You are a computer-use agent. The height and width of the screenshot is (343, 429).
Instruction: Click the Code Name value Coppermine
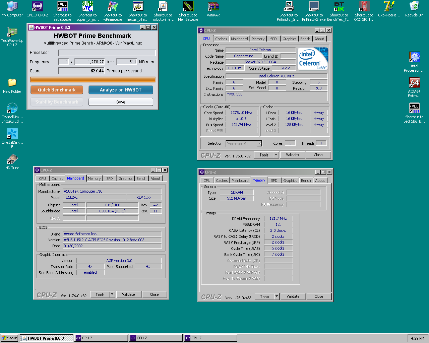click(244, 56)
